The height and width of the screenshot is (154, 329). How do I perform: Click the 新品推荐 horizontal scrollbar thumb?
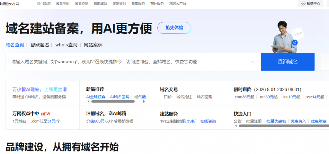[113, 101]
